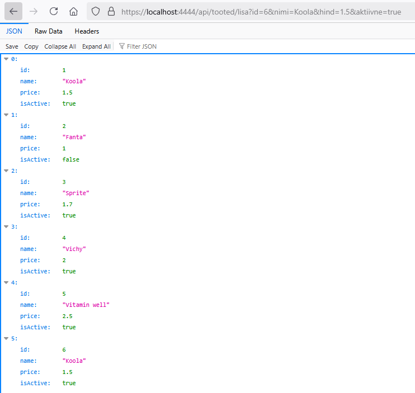Switch to the Raw Data tab

click(49, 31)
